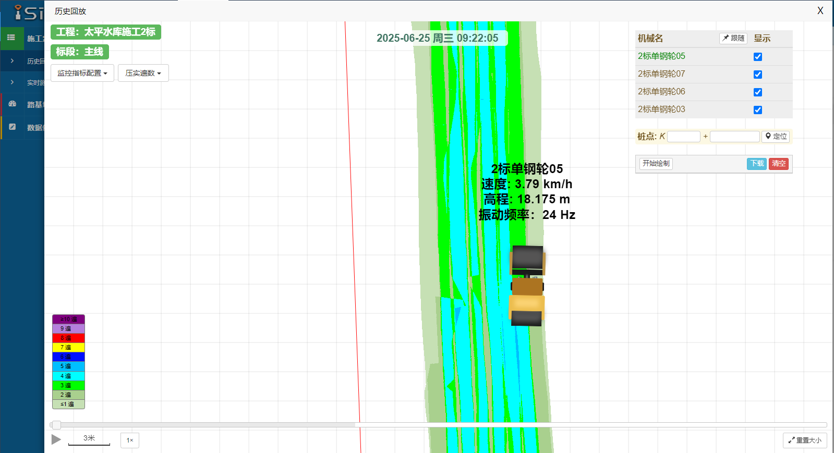This screenshot has width=834, height=453.
Task: Click the blue 下载 download button
Action: tap(756, 164)
